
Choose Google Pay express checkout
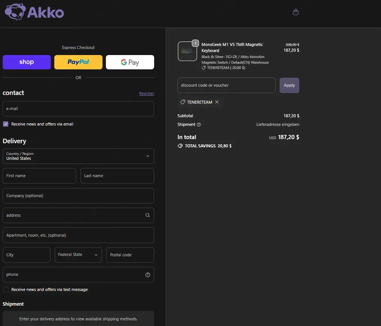coord(130,62)
